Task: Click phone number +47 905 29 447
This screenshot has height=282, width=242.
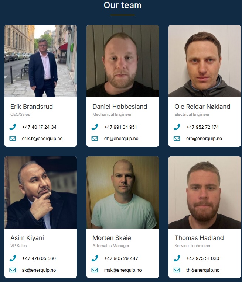Action: (121, 258)
